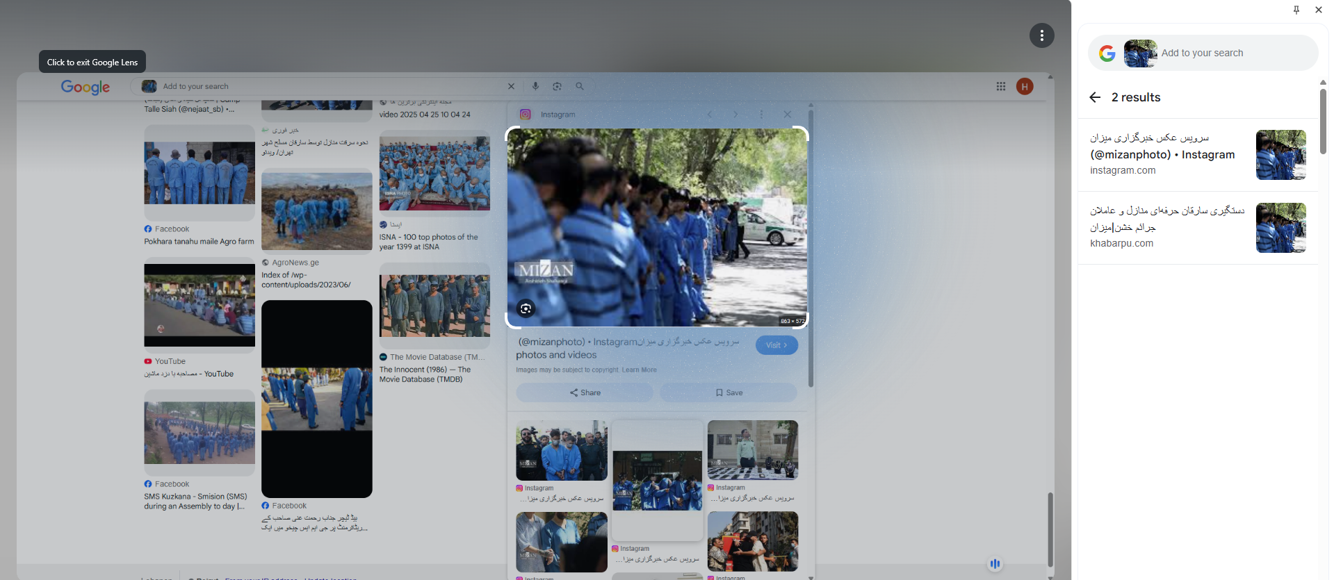The image size is (1334, 580).
Task: Click the Save button
Action: point(729,392)
